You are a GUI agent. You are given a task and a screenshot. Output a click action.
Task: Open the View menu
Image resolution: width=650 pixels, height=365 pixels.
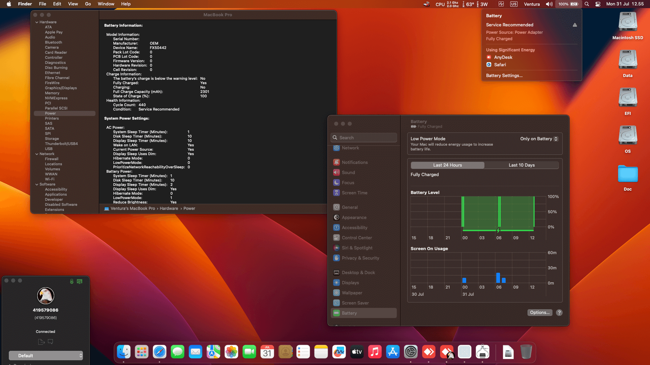click(73, 4)
